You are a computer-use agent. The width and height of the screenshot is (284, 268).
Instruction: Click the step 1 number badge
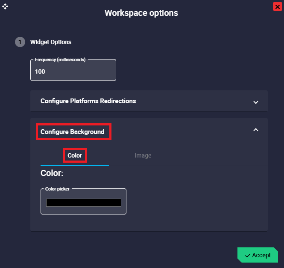click(20, 42)
